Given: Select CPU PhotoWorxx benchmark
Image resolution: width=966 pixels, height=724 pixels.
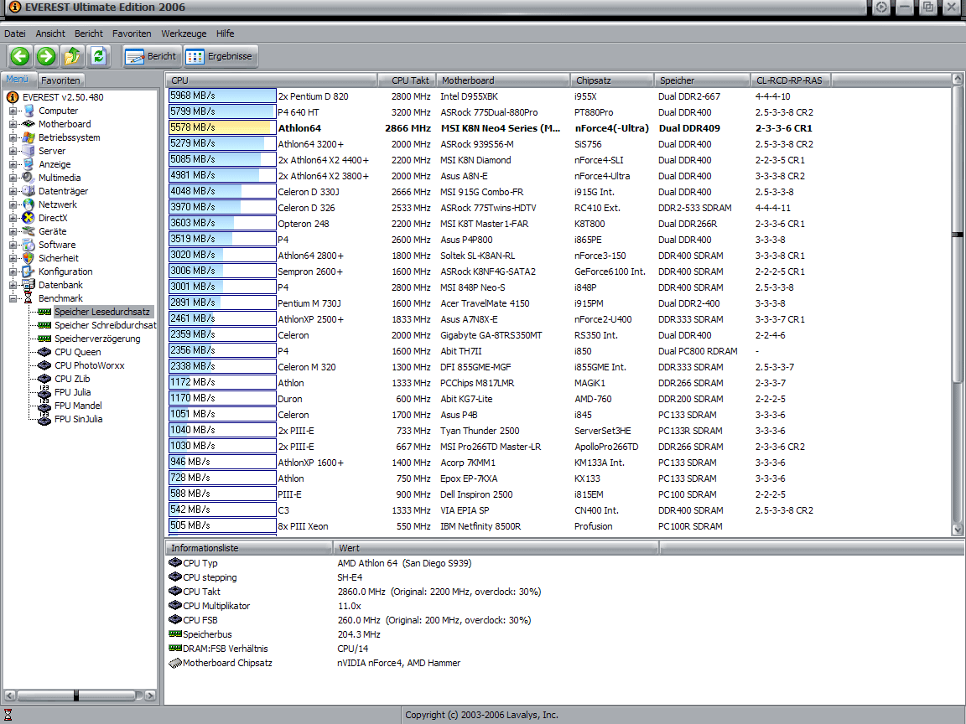Looking at the screenshot, I should click(90, 365).
